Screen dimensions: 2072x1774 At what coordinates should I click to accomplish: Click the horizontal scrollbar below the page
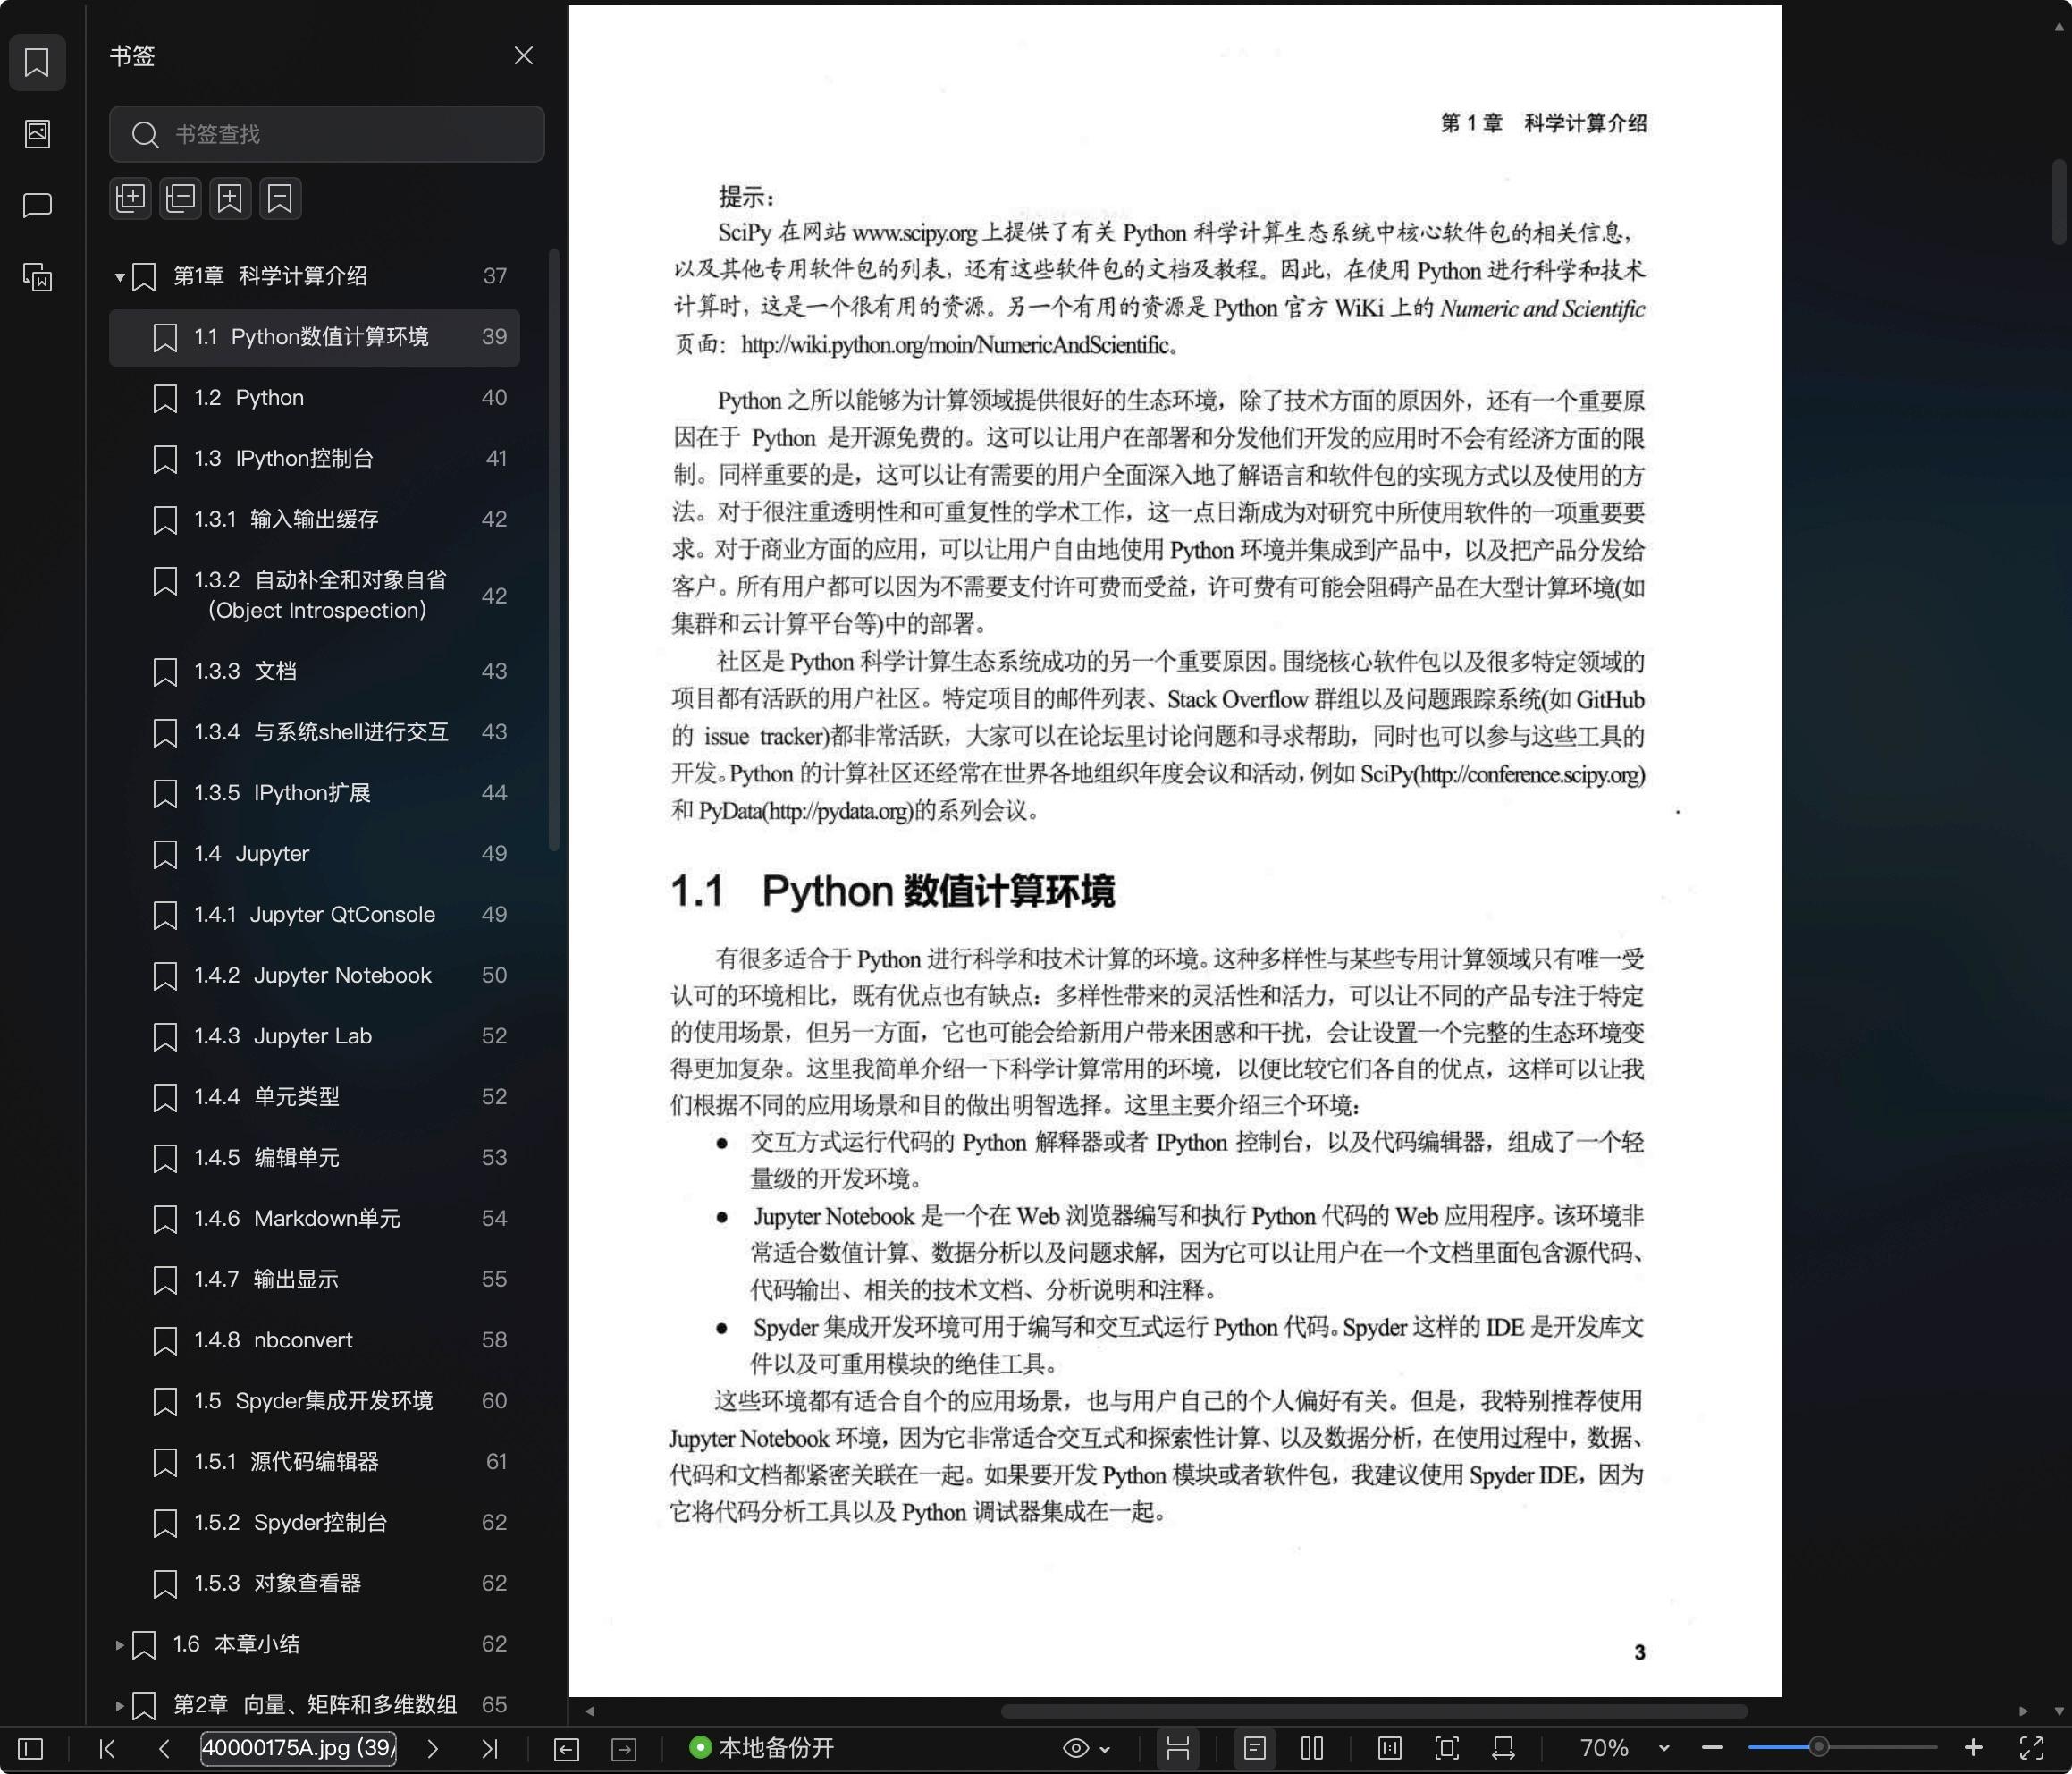1374,1711
